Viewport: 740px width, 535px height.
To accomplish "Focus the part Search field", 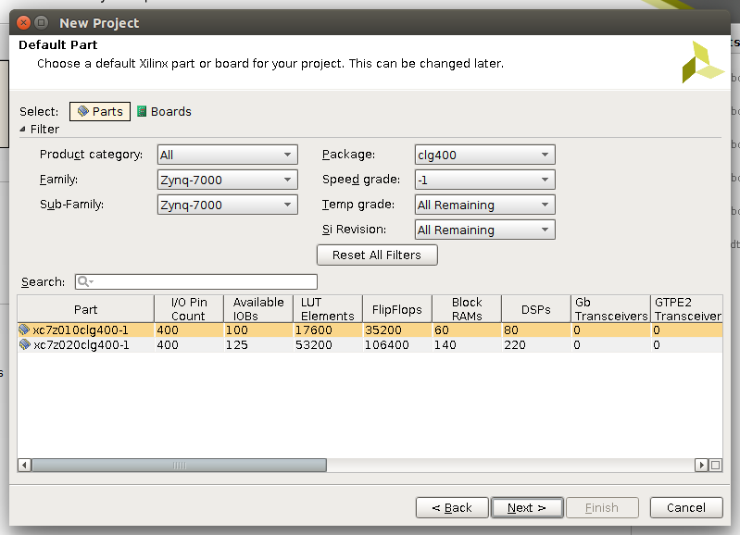I will pos(195,281).
